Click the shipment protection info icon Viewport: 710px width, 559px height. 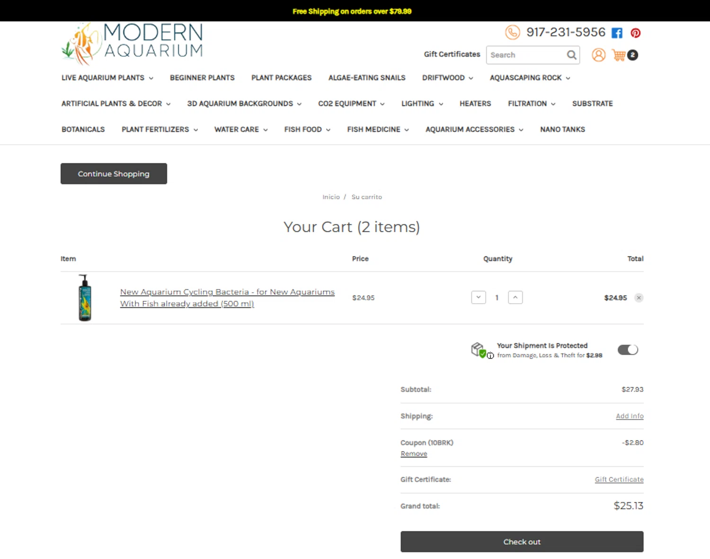click(x=491, y=356)
